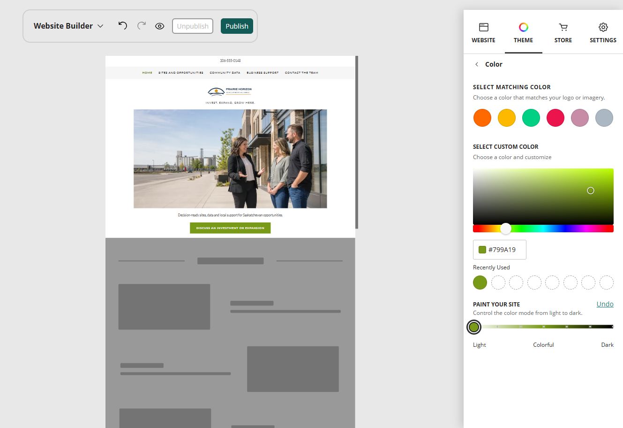Switch to the Theme tab
This screenshot has width=623, height=428.
523,33
